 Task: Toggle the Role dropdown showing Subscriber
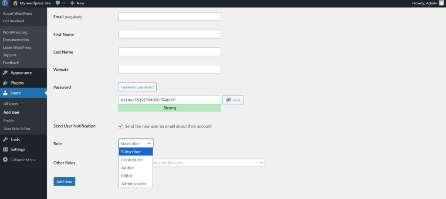(136, 143)
